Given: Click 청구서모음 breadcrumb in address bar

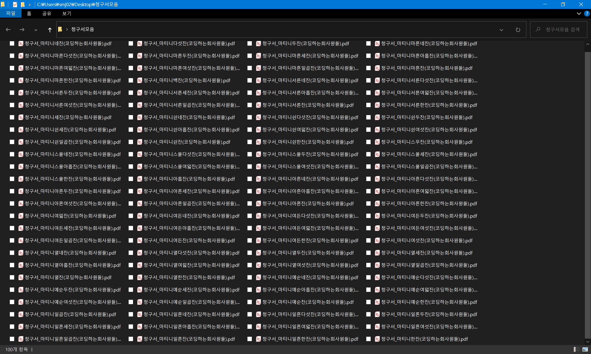Looking at the screenshot, I should (82, 29).
